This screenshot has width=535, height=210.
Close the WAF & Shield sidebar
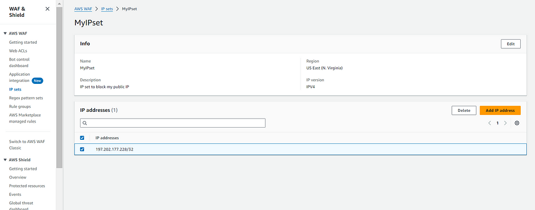[47, 9]
